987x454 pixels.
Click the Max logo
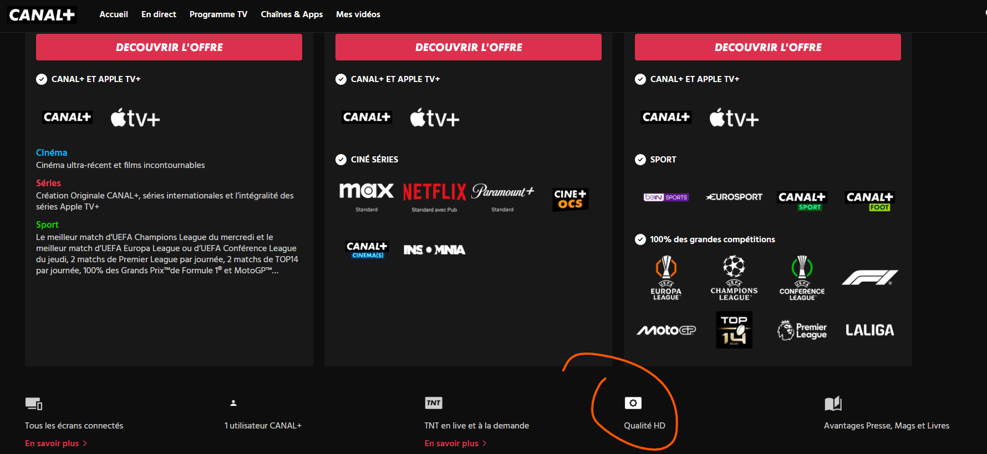[x=367, y=191]
